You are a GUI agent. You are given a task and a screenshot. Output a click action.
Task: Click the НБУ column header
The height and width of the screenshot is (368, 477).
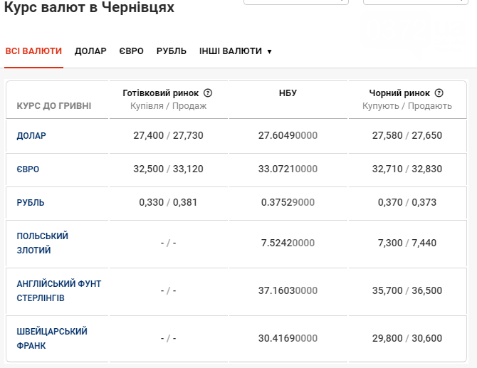[288, 93]
